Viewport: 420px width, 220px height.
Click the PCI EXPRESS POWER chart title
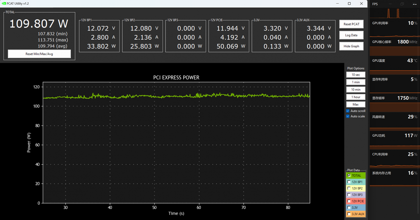(176, 78)
